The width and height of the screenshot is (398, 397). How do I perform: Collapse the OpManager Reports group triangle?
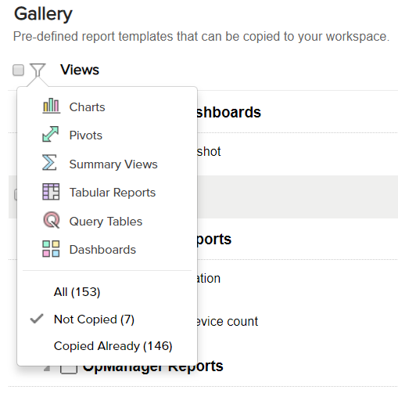47,368
